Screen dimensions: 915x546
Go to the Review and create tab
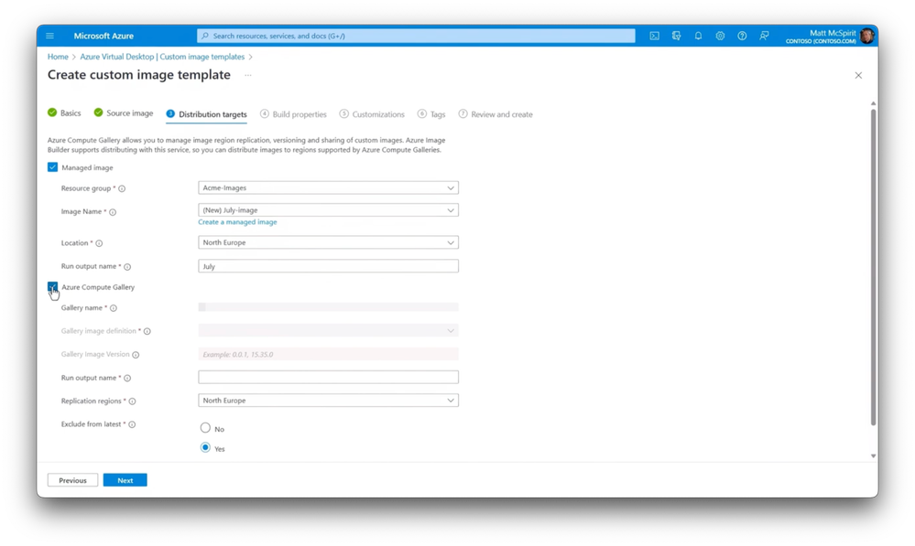(x=496, y=114)
